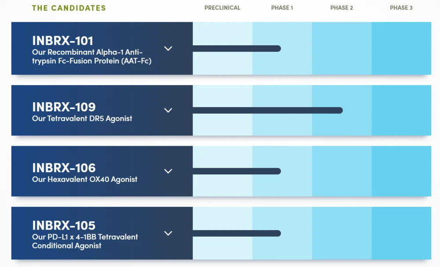Click INBRX-106 progress bar end
440x267 pixels.
pos(277,171)
